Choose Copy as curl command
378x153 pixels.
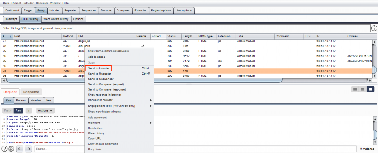click(119, 144)
